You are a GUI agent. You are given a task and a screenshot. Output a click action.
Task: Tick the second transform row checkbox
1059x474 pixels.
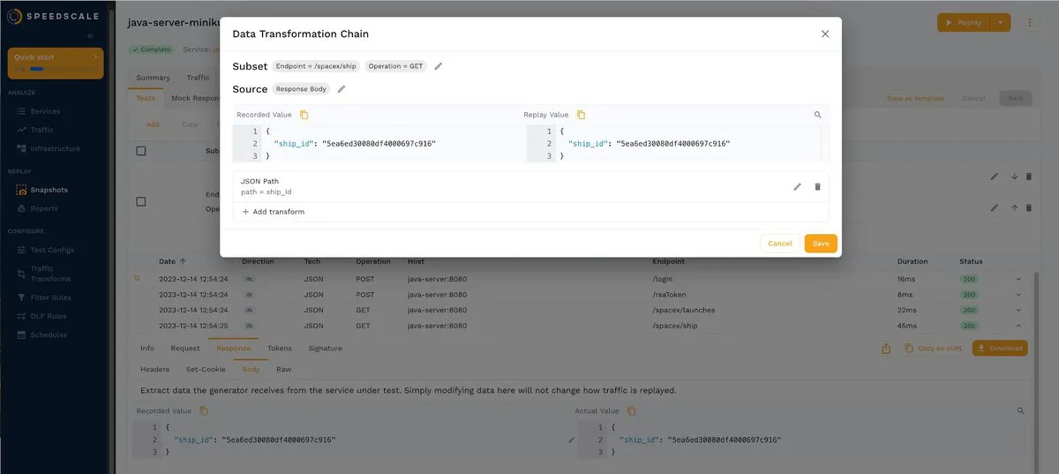pyautogui.click(x=141, y=201)
